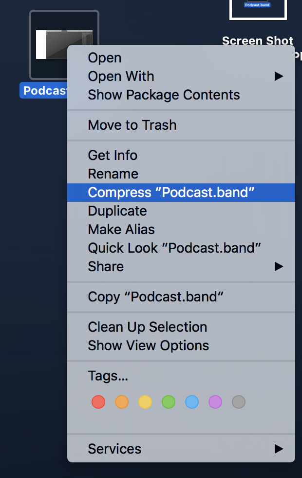
Task: Apply the blue tag color
Action: point(192,402)
